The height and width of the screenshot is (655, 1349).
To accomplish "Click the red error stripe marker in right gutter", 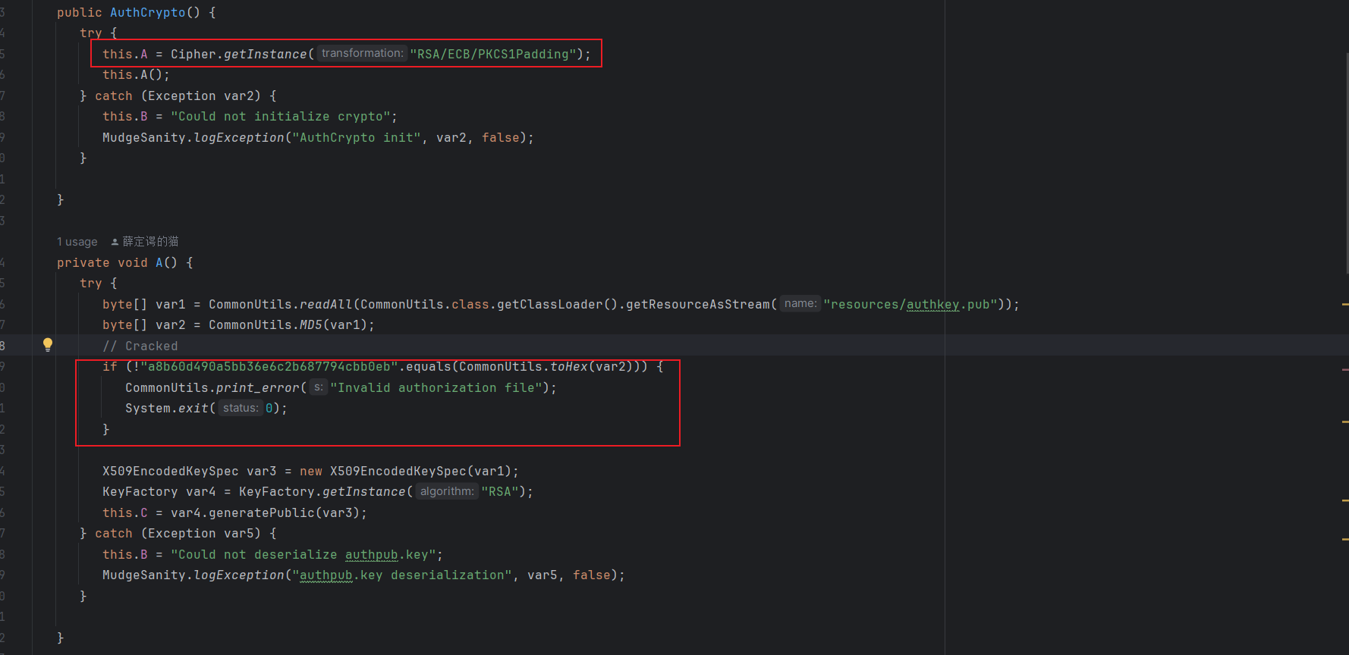I will click(x=1344, y=369).
